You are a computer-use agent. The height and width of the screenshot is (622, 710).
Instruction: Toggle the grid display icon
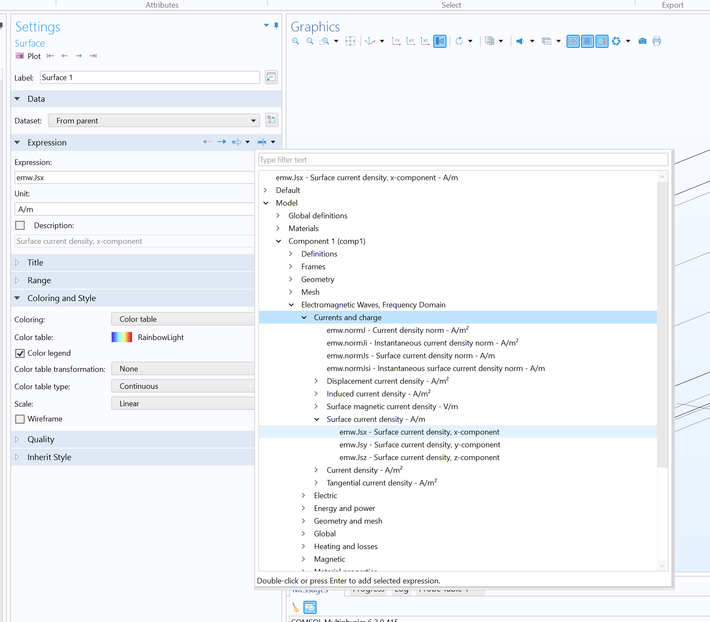pyautogui.click(x=587, y=41)
